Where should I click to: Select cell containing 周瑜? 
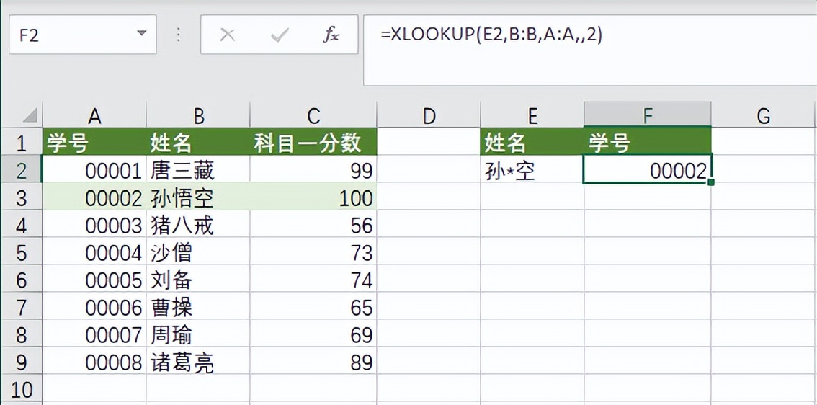point(198,333)
